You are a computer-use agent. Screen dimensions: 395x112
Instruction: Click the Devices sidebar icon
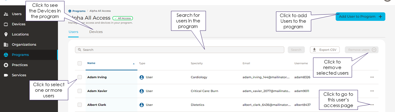6,24
